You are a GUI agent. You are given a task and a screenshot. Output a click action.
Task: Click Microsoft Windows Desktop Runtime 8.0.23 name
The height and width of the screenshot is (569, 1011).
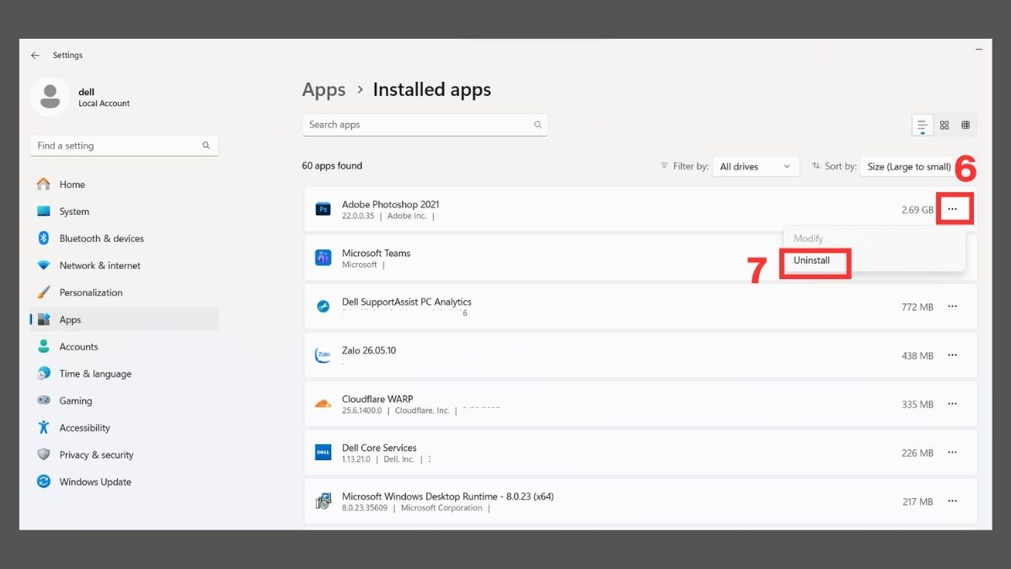point(448,497)
